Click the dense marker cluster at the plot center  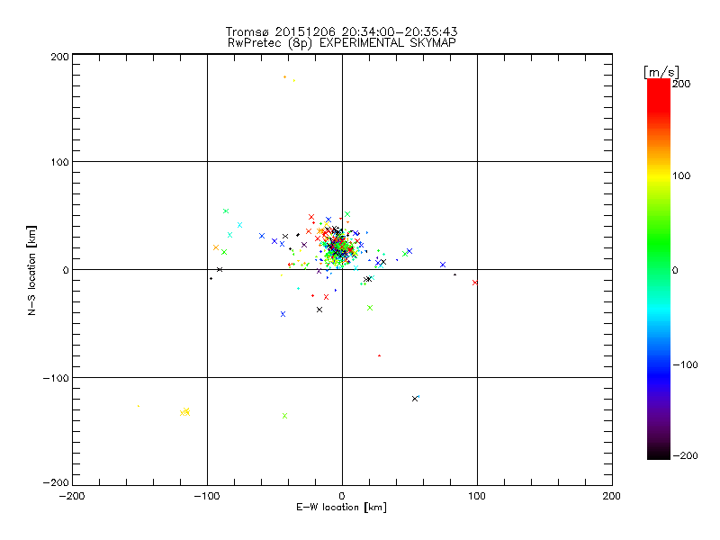coord(339,247)
